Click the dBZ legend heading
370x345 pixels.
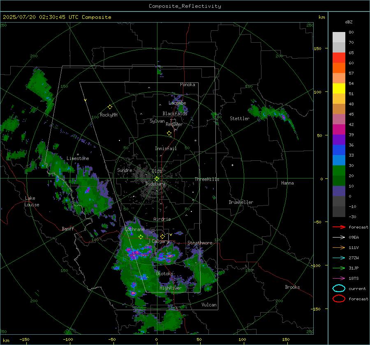(349, 22)
